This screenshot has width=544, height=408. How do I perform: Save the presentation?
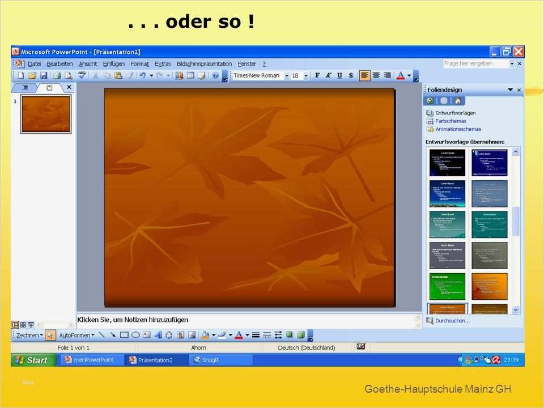coord(43,75)
